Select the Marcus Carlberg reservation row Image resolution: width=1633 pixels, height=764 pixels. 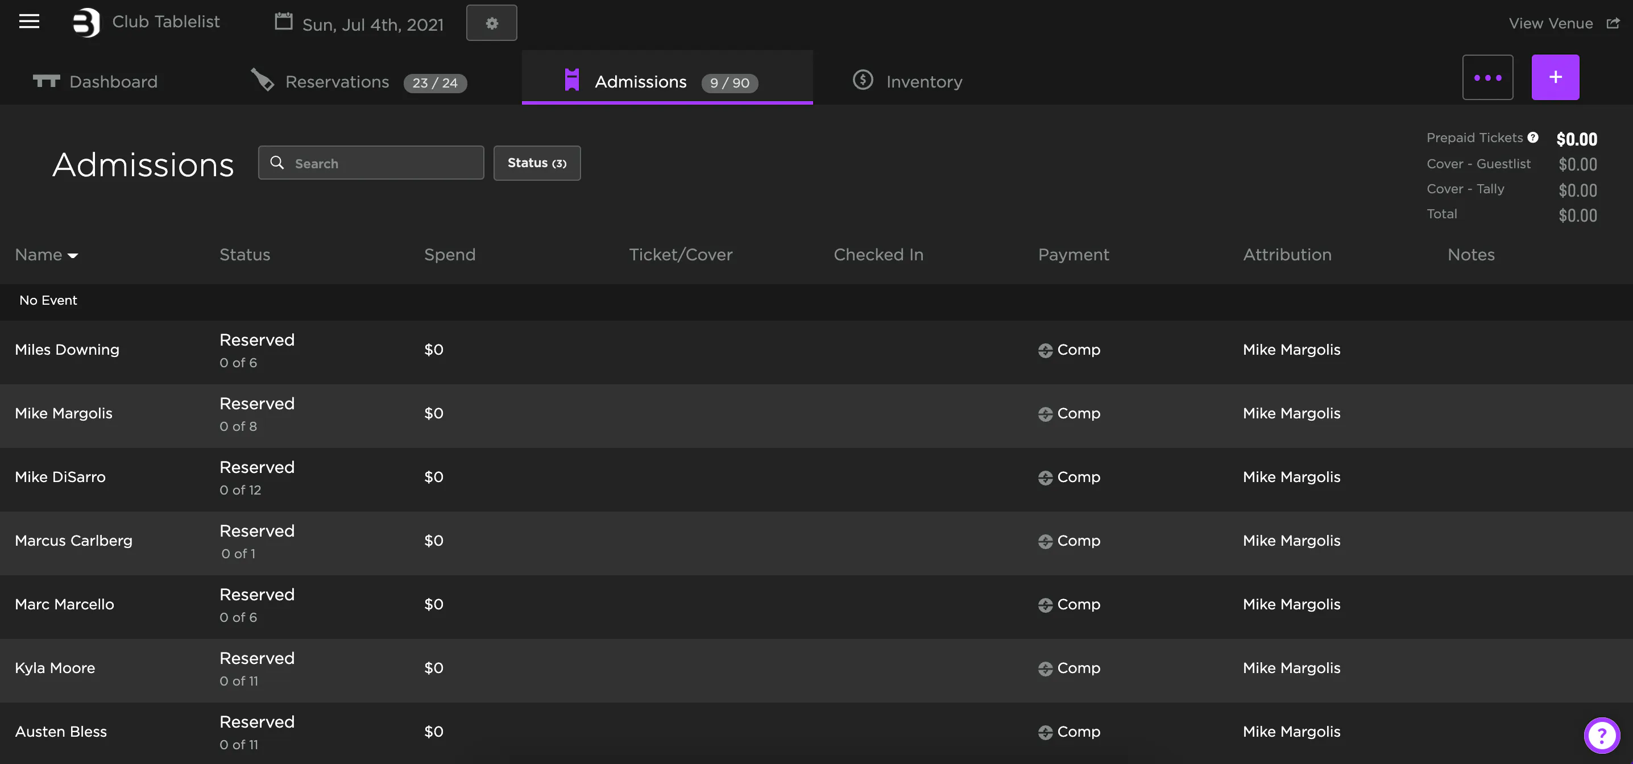click(73, 540)
